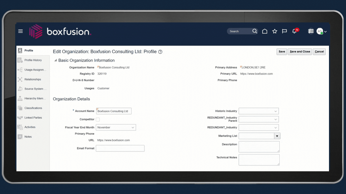Screen dimensions: 346x194
Task: Click the Home icon in header
Action: [x=265, y=31]
